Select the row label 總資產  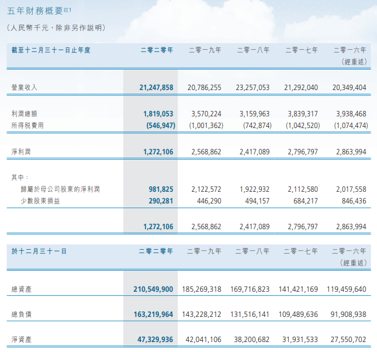(22, 289)
